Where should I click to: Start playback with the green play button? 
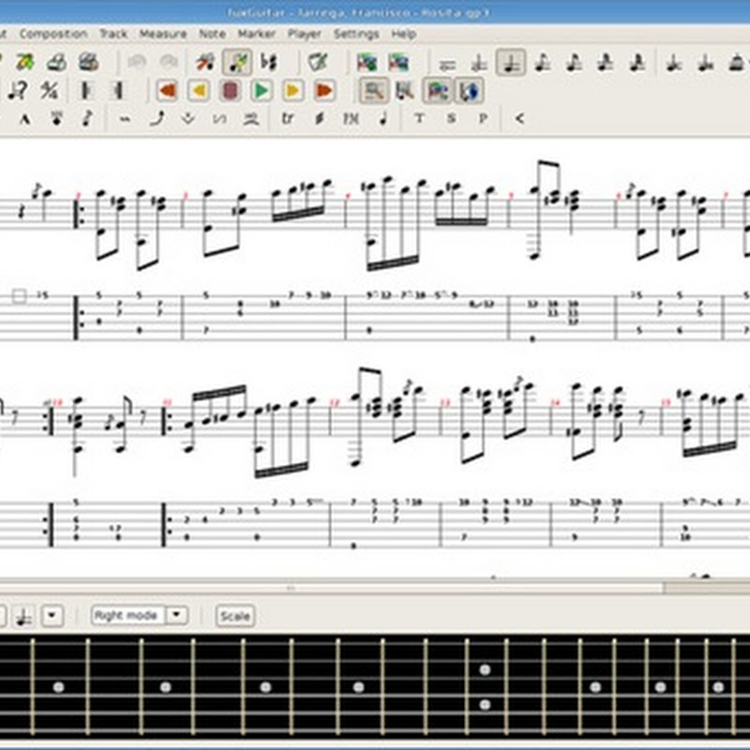point(262,91)
